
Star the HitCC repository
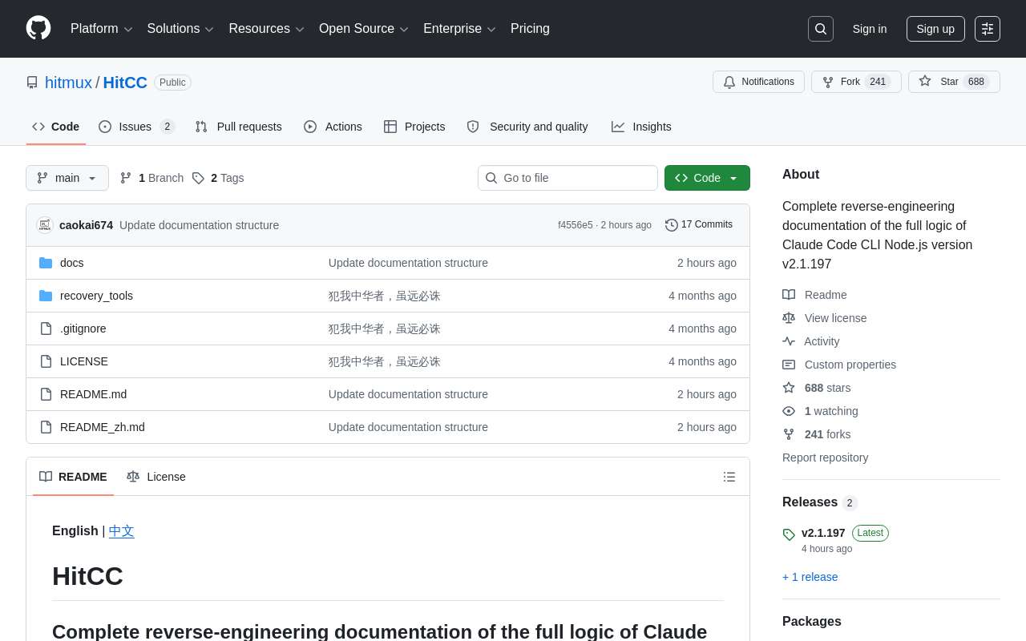(x=954, y=82)
